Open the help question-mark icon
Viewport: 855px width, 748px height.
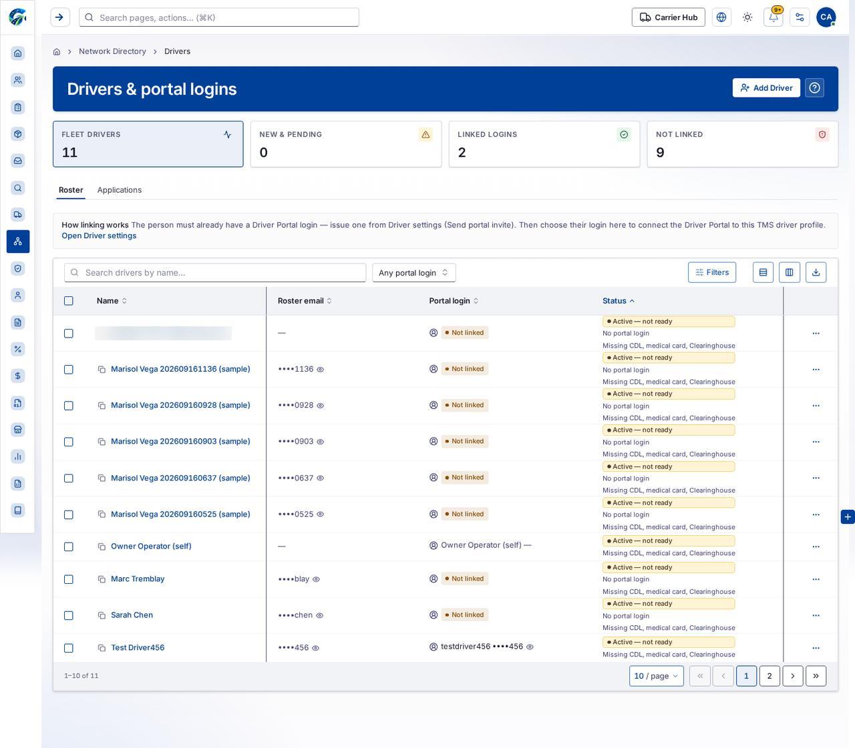point(815,88)
